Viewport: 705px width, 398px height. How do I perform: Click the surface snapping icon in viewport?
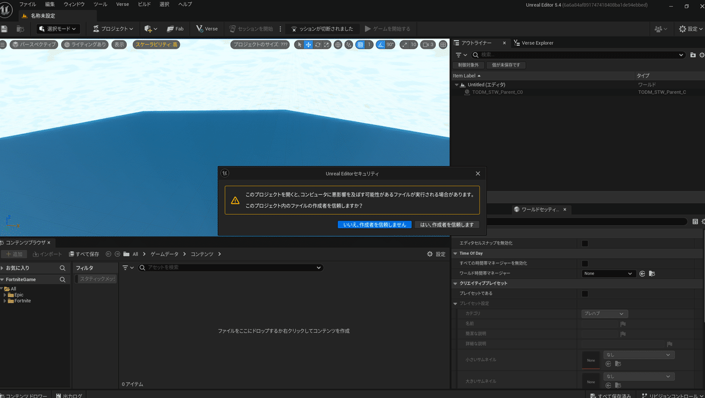pyautogui.click(x=348, y=45)
